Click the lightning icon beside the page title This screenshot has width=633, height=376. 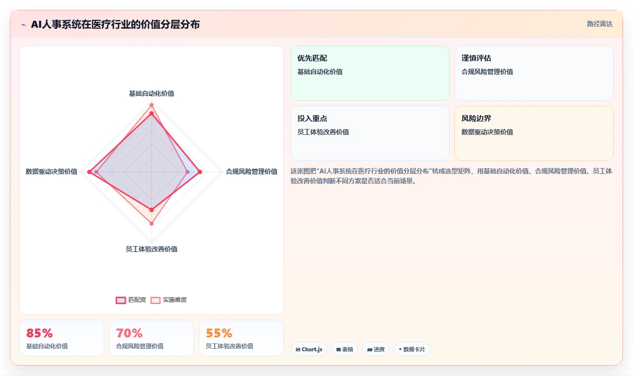tap(24, 25)
